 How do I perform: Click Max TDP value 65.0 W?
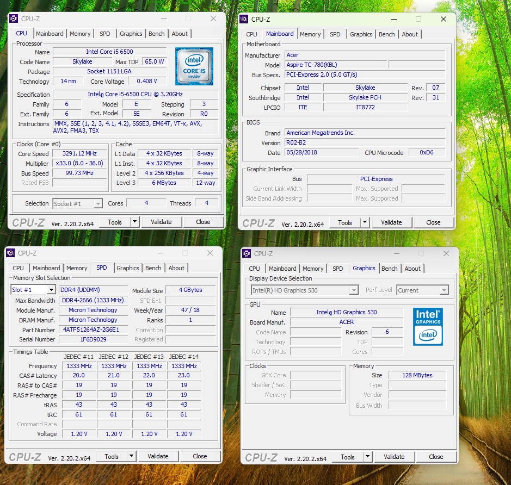[155, 61]
